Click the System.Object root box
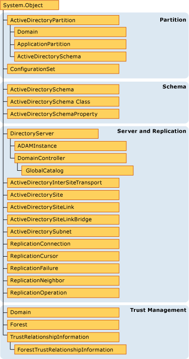189x359 pixels. [30, 5]
